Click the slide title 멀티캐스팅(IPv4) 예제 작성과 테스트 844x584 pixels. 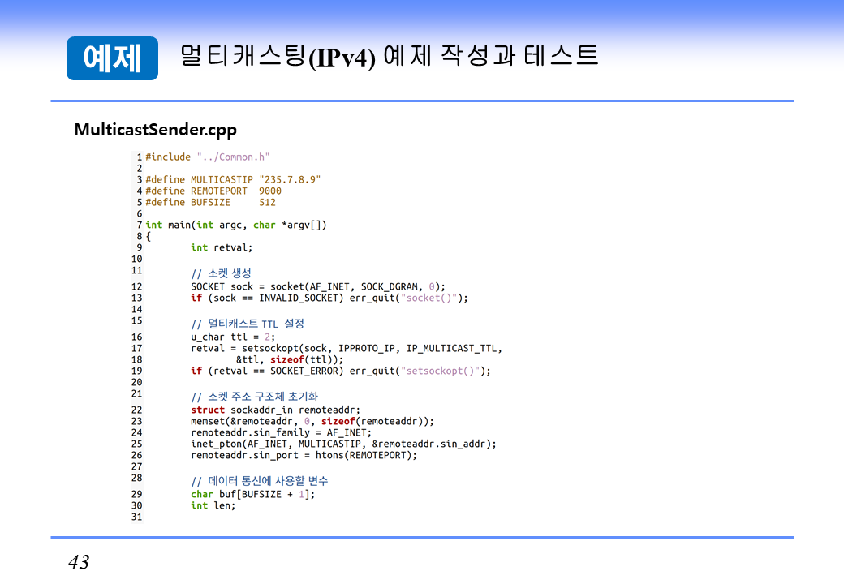[x=389, y=56]
